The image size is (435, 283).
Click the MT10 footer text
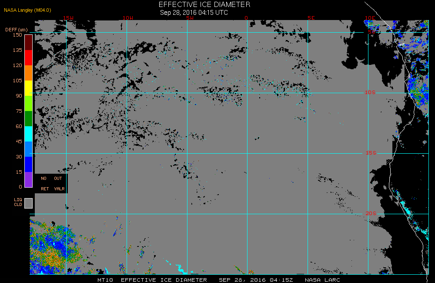[105, 280]
